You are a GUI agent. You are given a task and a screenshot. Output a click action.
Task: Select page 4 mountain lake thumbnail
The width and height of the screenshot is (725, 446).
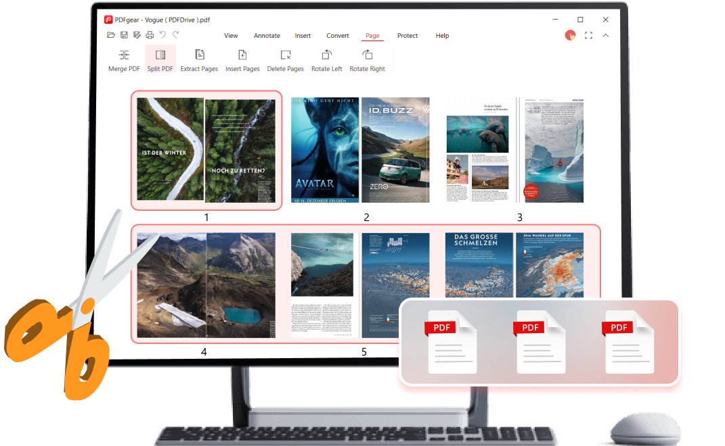pyautogui.click(x=206, y=285)
